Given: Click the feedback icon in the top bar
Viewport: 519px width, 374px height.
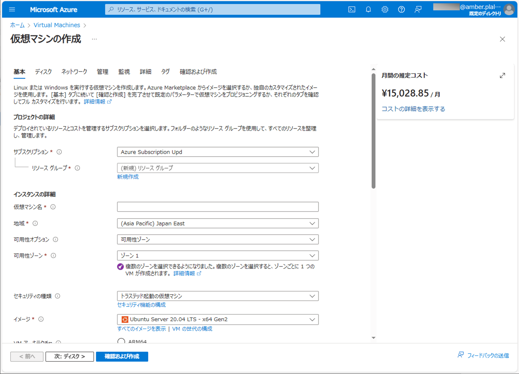Looking at the screenshot, I should (418, 10).
